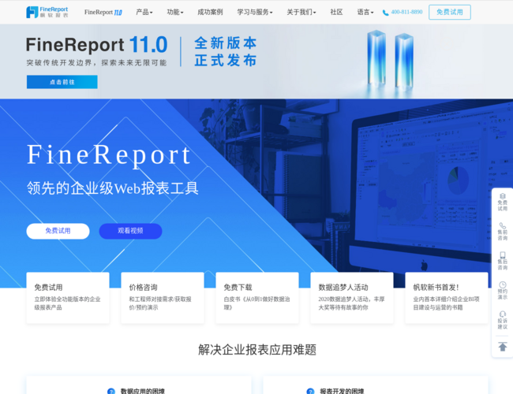This screenshot has width=513, height=394.
Task: Expand the 学习与服务 dropdown menu
Action: tap(255, 12)
